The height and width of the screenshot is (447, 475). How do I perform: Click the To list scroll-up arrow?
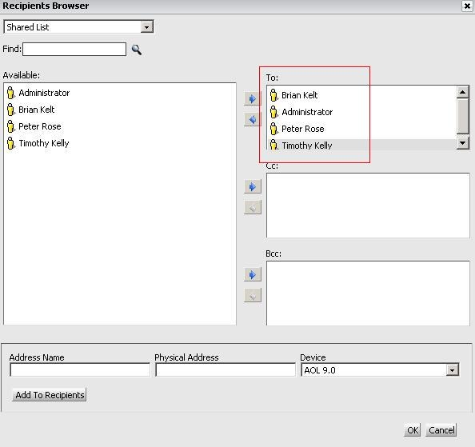click(x=462, y=92)
